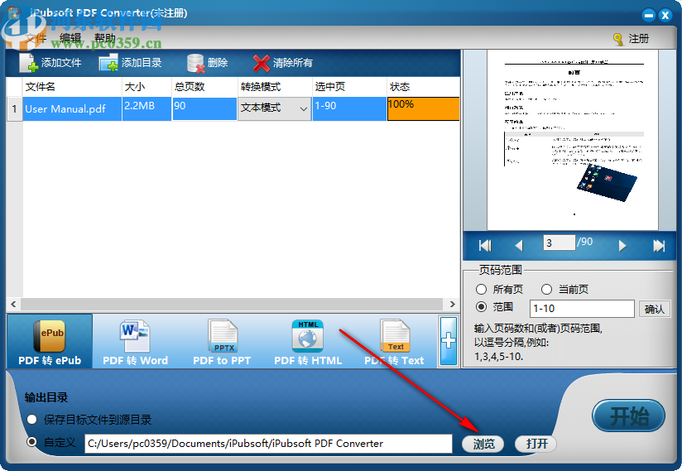Click the Clear All (清除所有) red X icon
This screenshot has width=682, height=471.
261,64
